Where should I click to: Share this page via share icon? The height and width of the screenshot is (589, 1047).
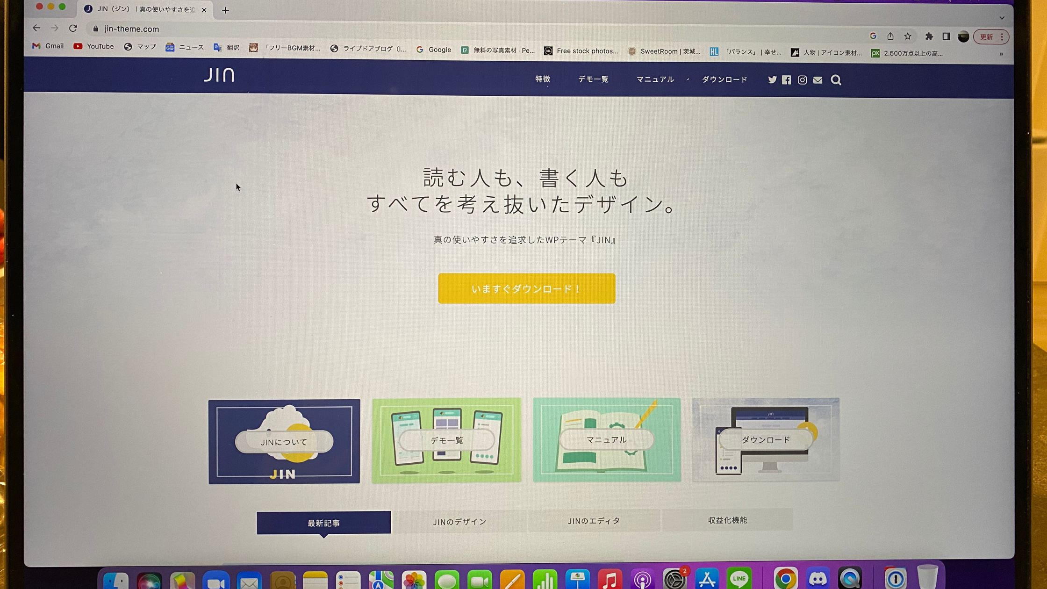click(x=890, y=36)
